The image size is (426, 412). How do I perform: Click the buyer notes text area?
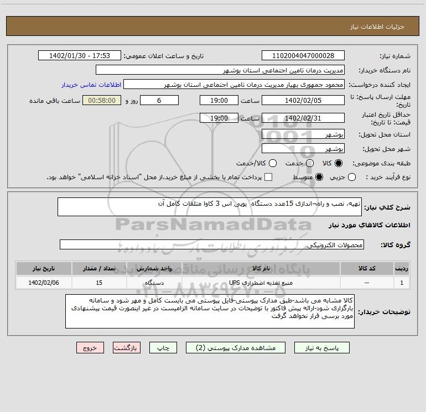tap(210, 311)
